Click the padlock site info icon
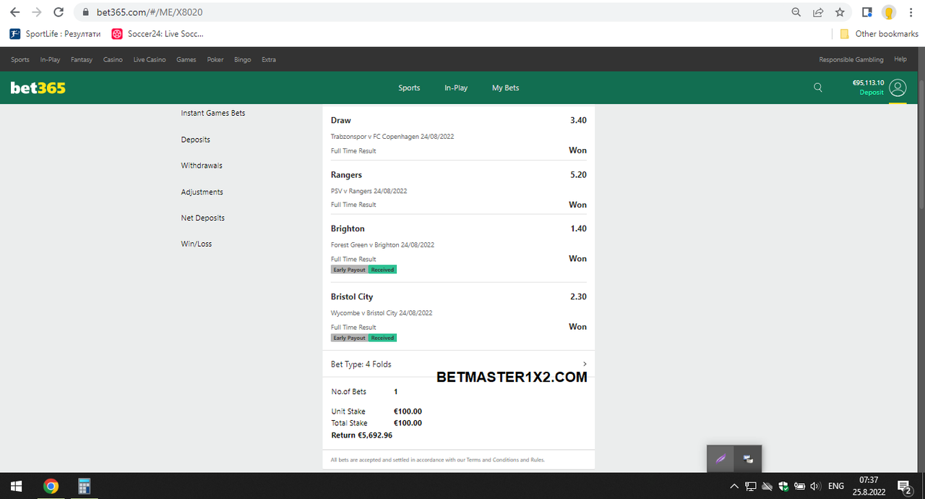This screenshot has height=499, width=925. 85,12
